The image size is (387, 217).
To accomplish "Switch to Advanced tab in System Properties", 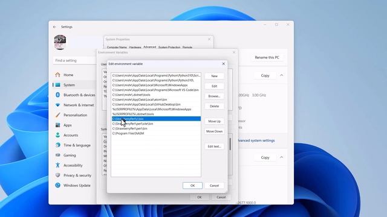I will click(149, 47).
